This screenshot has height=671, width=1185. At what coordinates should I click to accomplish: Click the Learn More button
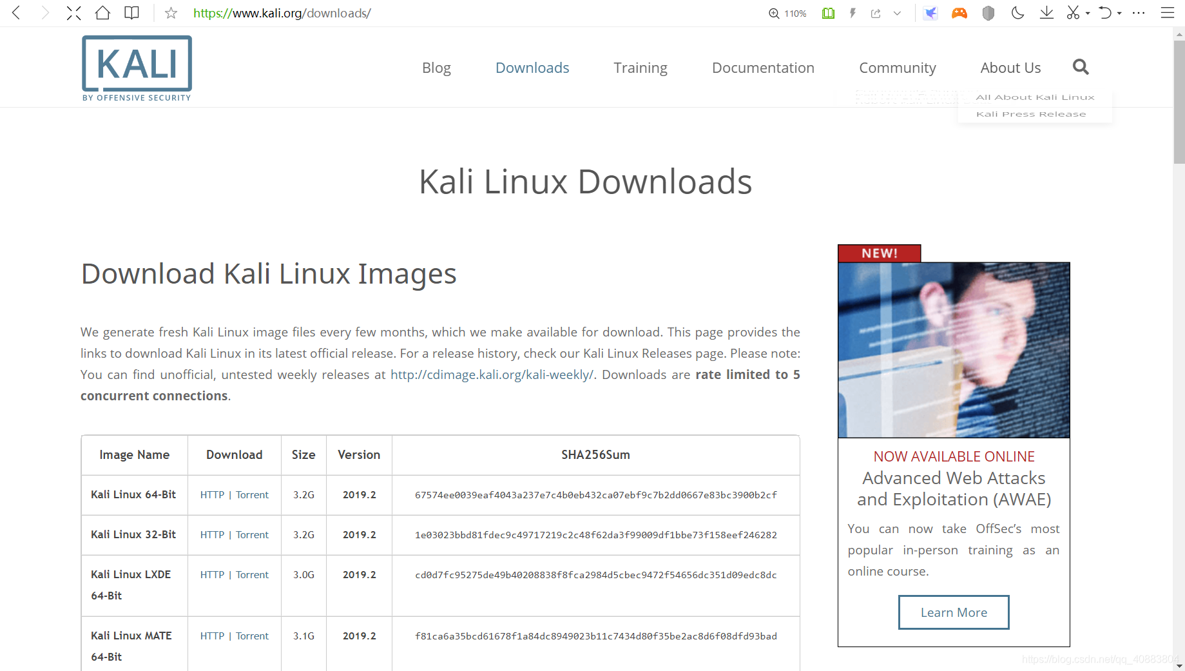(954, 612)
